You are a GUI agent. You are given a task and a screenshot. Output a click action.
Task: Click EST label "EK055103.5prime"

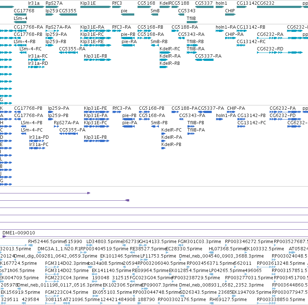click(x=112, y=292)
